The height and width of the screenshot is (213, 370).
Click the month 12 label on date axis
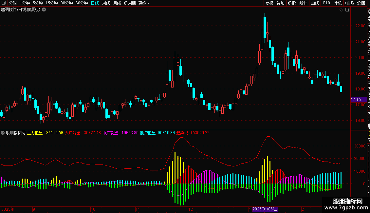point(191,209)
